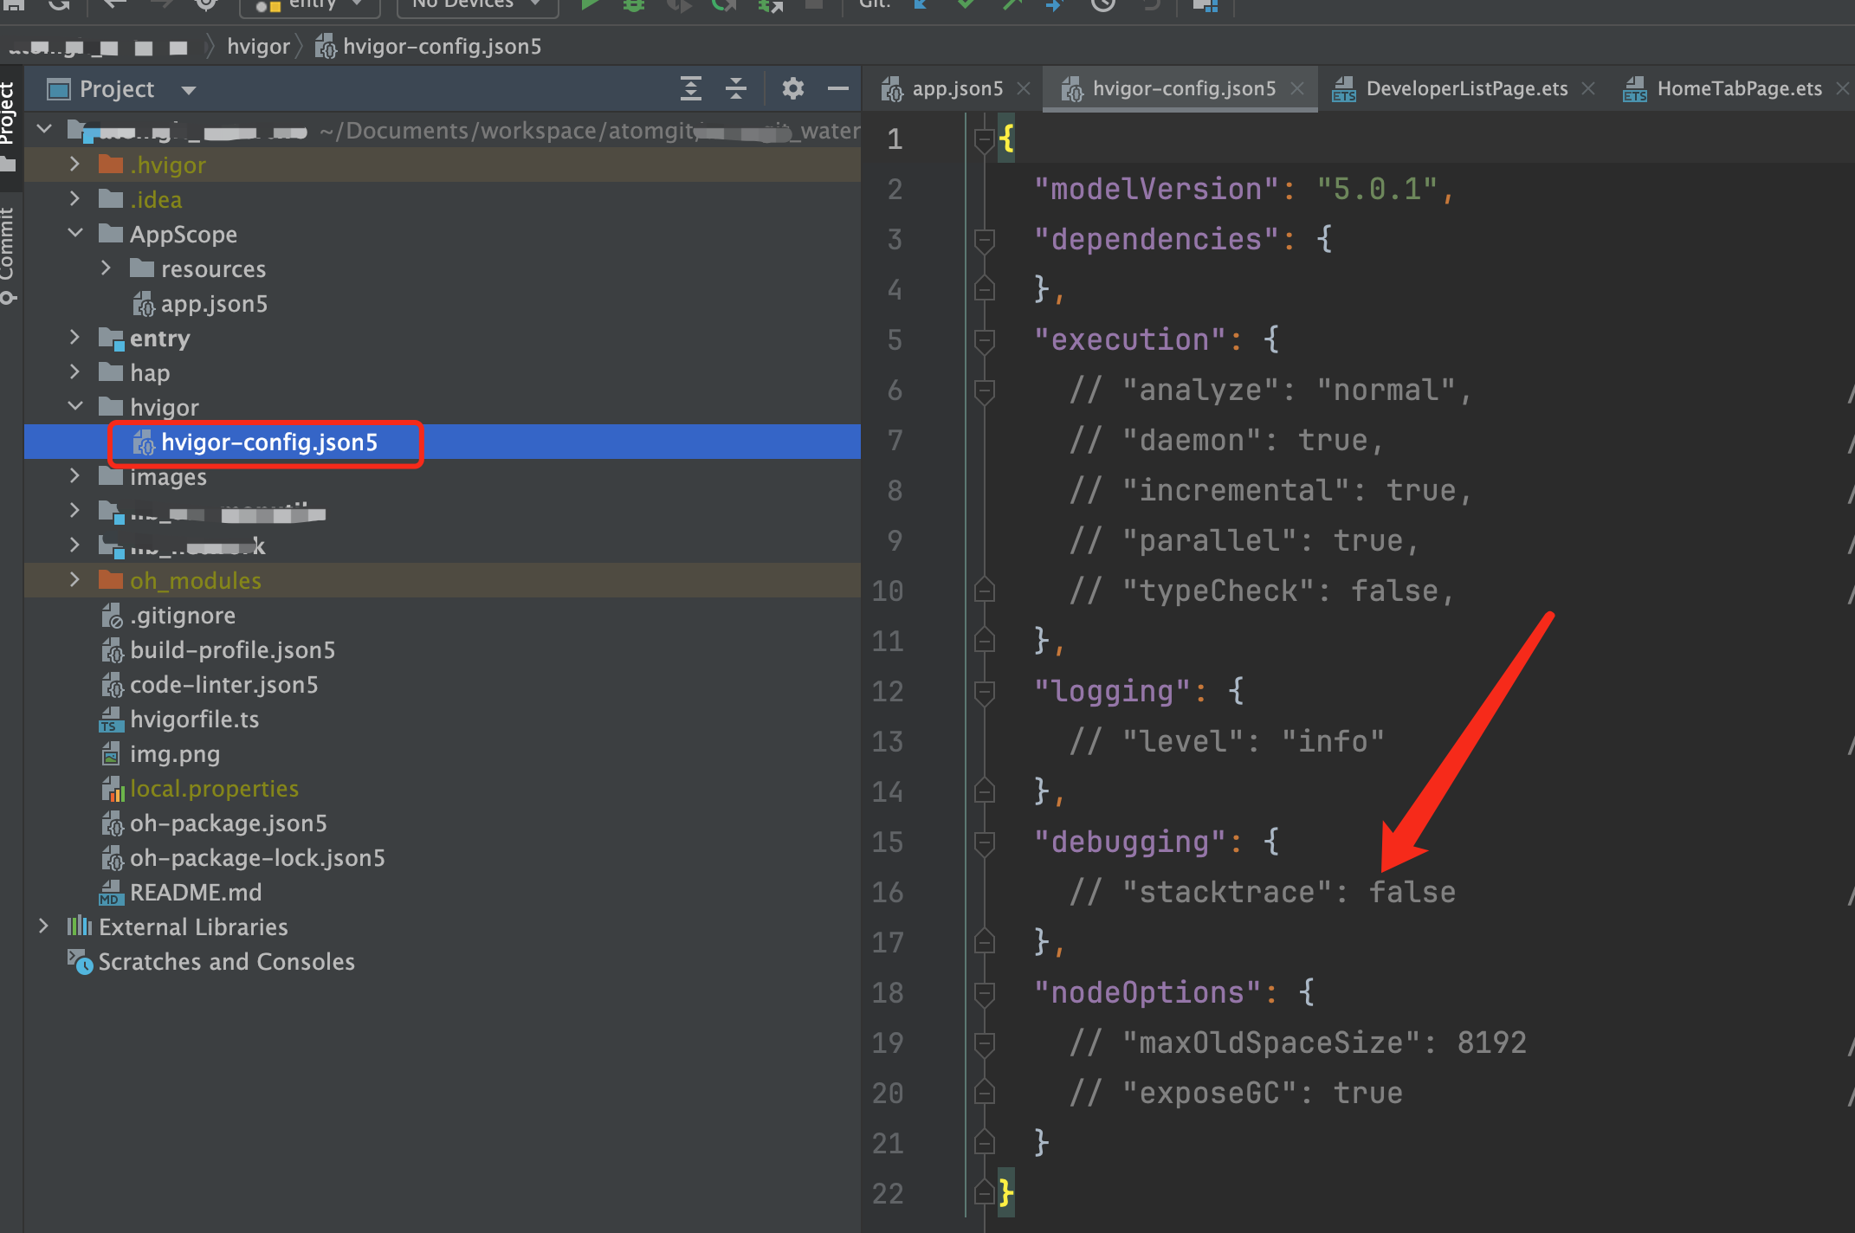The height and width of the screenshot is (1233, 1855).
Task: Expand the entry module folder
Action: (74, 338)
